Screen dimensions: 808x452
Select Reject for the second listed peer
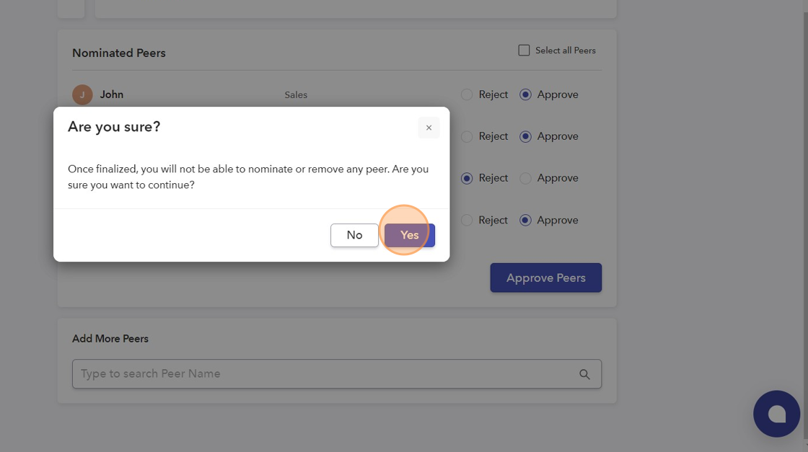pos(467,136)
